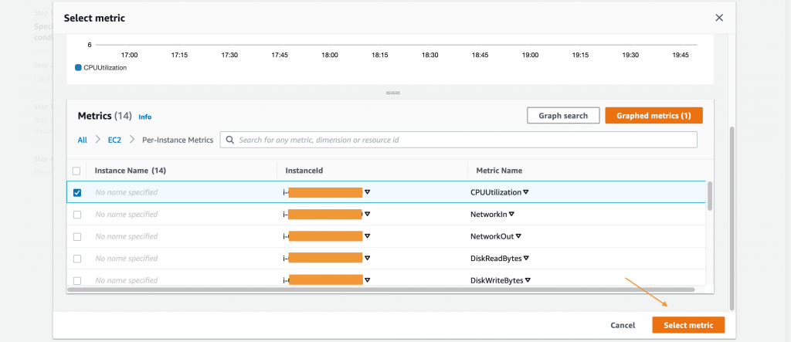The image size is (791, 342).
Task: Open the DiskWriteBytes metric name dropdown
Action: click(528, 280)
